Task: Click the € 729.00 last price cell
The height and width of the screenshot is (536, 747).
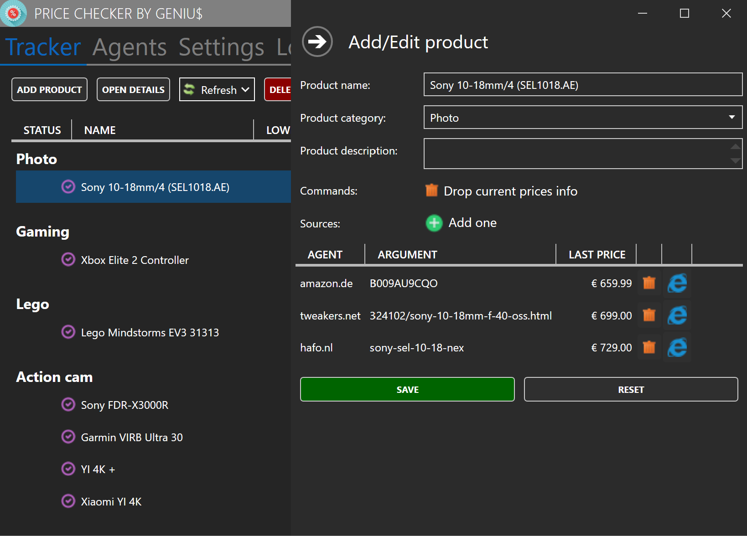Action: tap(611, 347)
